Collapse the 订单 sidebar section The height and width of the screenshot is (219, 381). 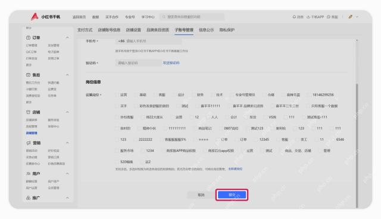pyautogui.click(x=67, y=37)
